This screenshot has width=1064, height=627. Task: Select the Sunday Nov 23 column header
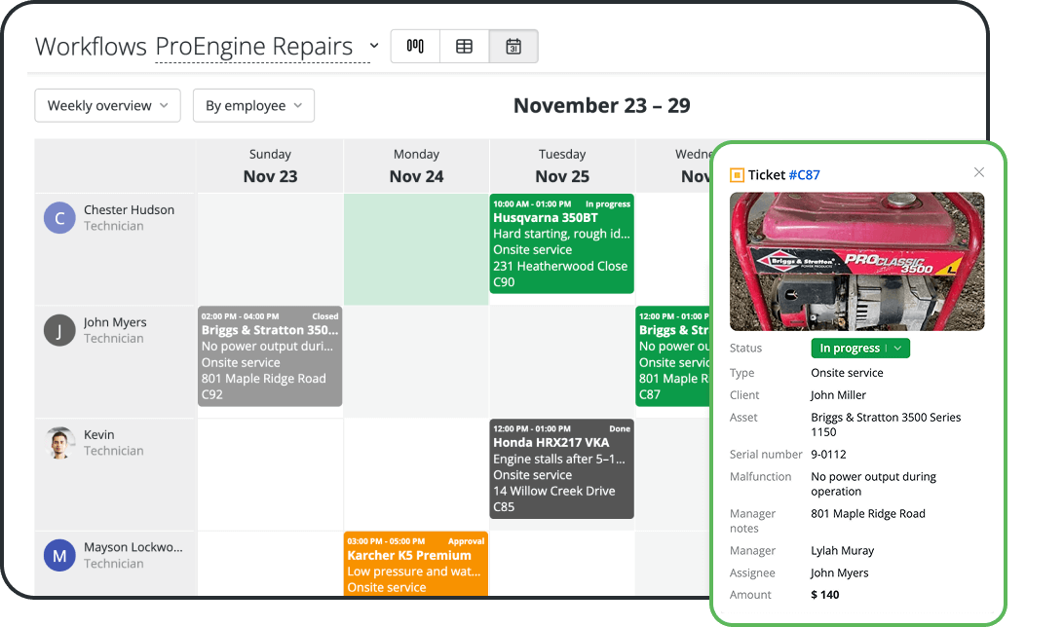pos(269,164)
